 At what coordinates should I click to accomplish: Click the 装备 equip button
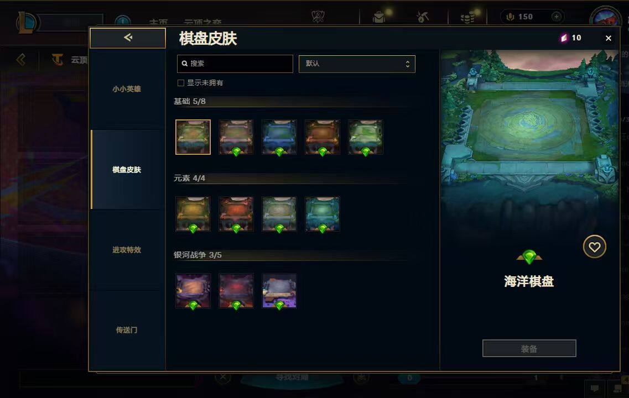(529, 349)
